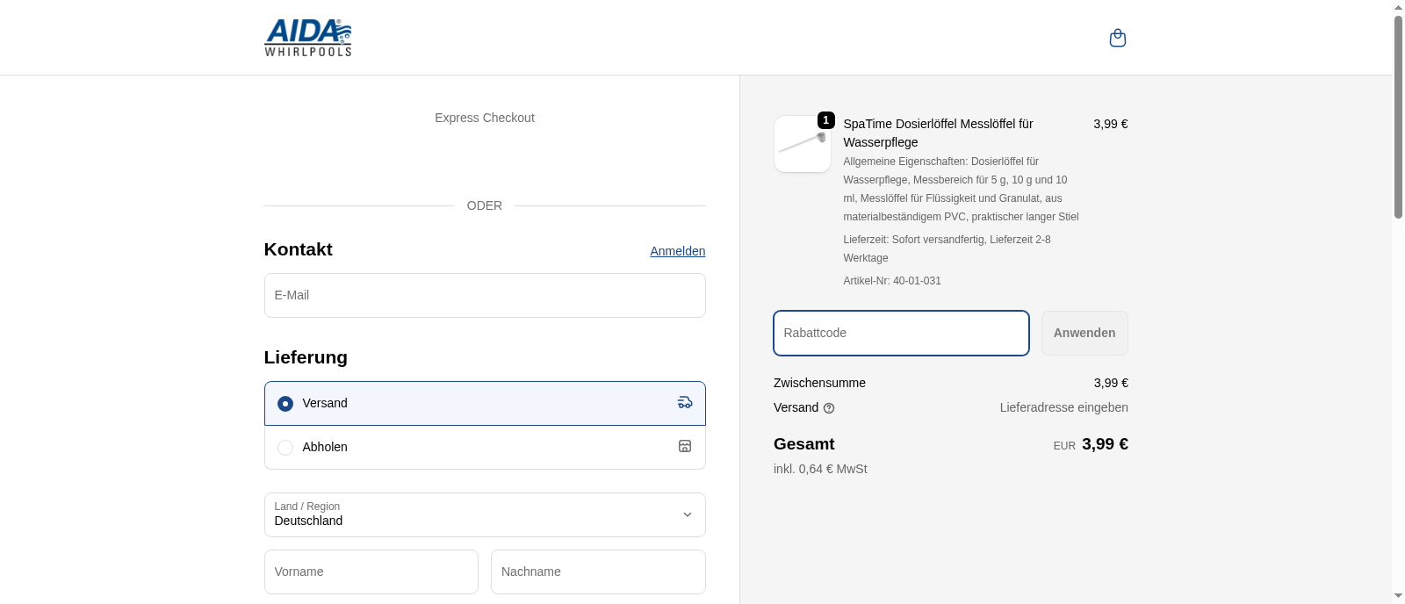Select the Abholen radio button
1405x604 pixels.
pos(285,448)
